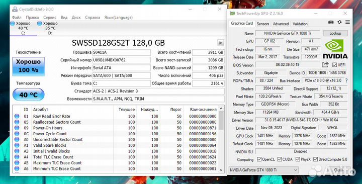Open the GPU selection dropdown GTX 1080 Ti
Viewport: 362px width, 184px height.
click(263, 170)
